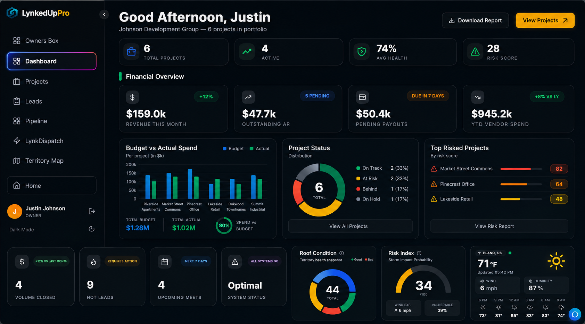
Task: Click the shield icon on Avg Health
Action: (x=362, y=52)
